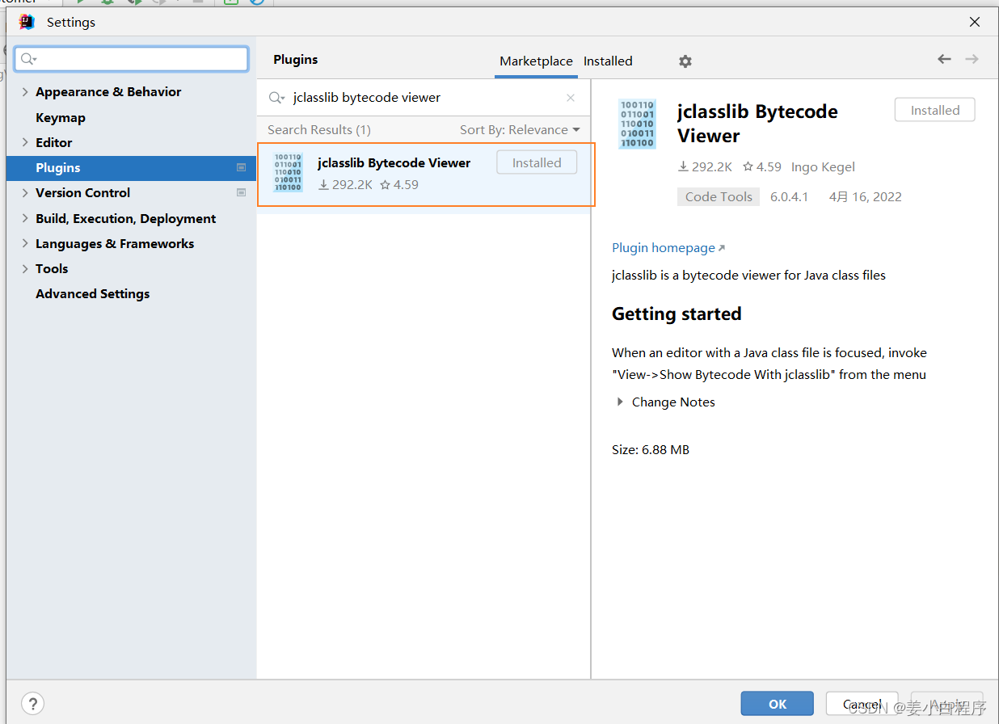Open the help question mark button
This screenshot has width=999, height=724.
point(33,703)
